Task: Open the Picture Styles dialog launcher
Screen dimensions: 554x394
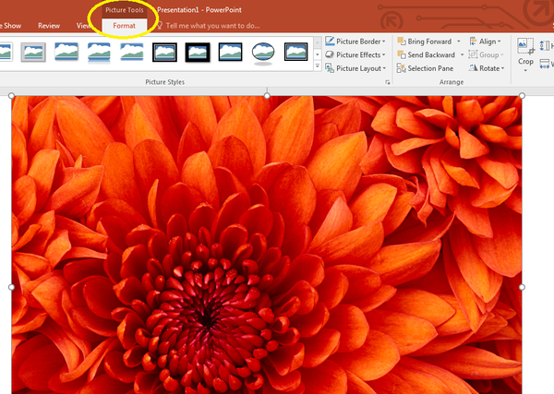Action: tap(387, 83)
